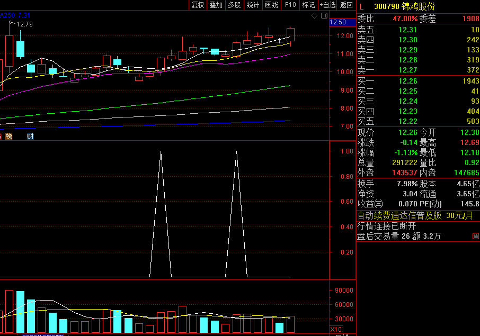Click the 榜 ranking badge under the chart
Viewport: 480px width, 336px height.
(x=9, y=137)
